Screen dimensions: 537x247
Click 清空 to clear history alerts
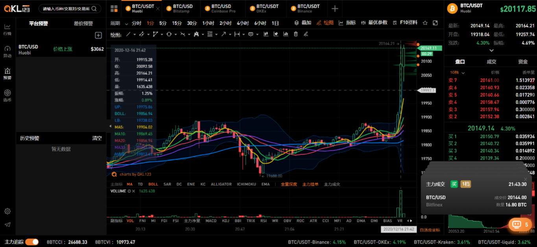click(97, 138)
